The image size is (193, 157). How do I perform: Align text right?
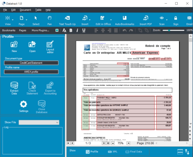coord(110,30)
